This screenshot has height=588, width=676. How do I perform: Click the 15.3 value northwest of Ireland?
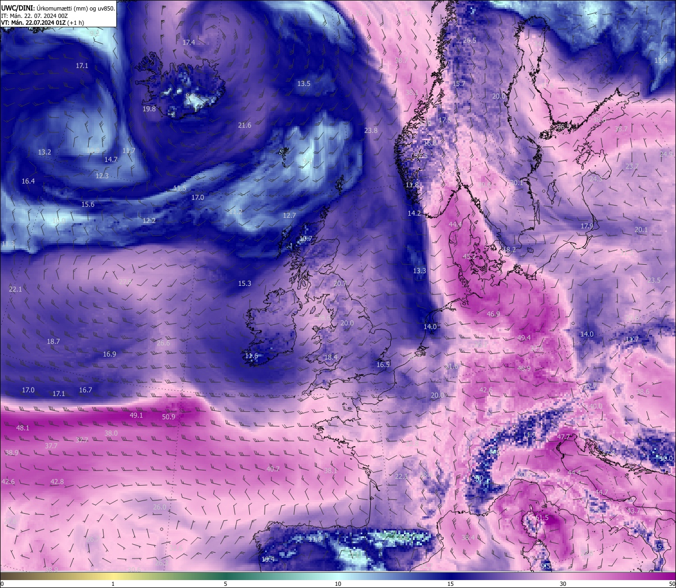tap(245, 283)
